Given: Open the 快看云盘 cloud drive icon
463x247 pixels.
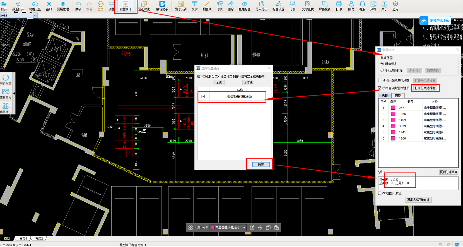Looking at the screenshot, I should [35, 6].
